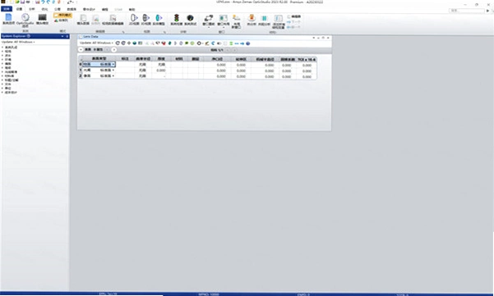Open surface type dropdown for row 0
The width and height of the screenshot is (494, 296).
pos(113,65)
